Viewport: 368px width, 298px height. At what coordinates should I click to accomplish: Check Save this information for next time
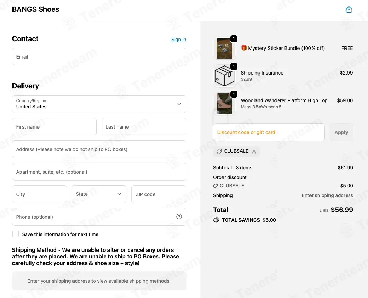point(16,234)
